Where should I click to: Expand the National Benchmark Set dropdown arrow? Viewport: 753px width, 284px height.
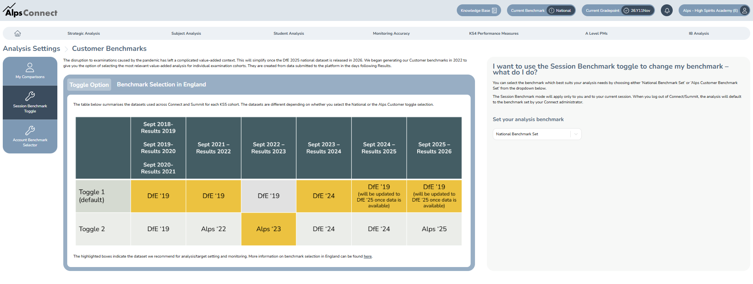[576, 134]
